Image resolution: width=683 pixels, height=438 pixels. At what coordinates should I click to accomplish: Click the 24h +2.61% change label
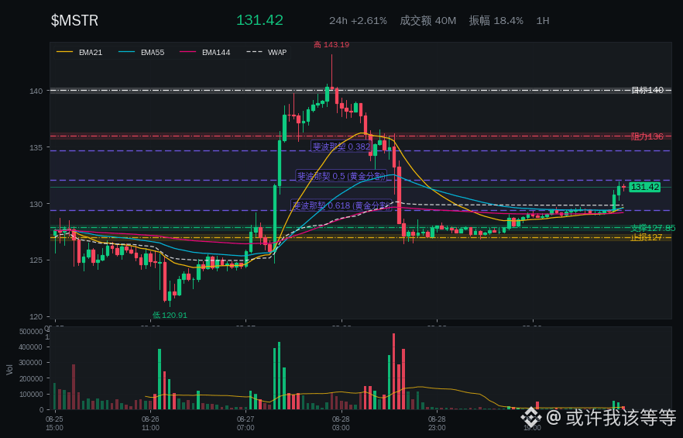[358, 20]
